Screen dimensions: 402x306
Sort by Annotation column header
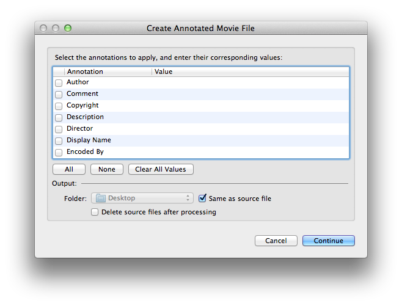pos(108,71)
